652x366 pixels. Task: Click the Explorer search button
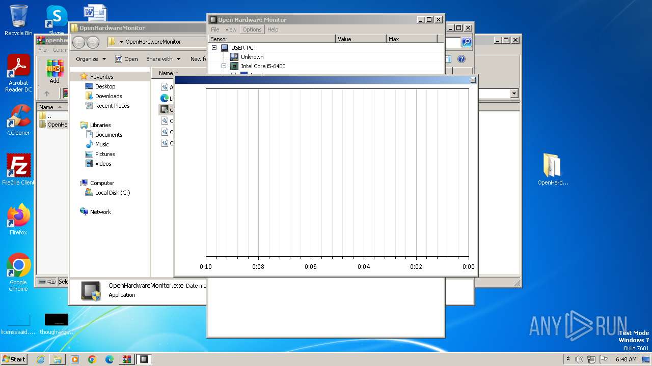click(x=467, y=42)
